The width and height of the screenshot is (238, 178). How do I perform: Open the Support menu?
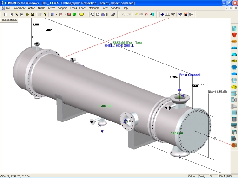[x=62, y=8]
